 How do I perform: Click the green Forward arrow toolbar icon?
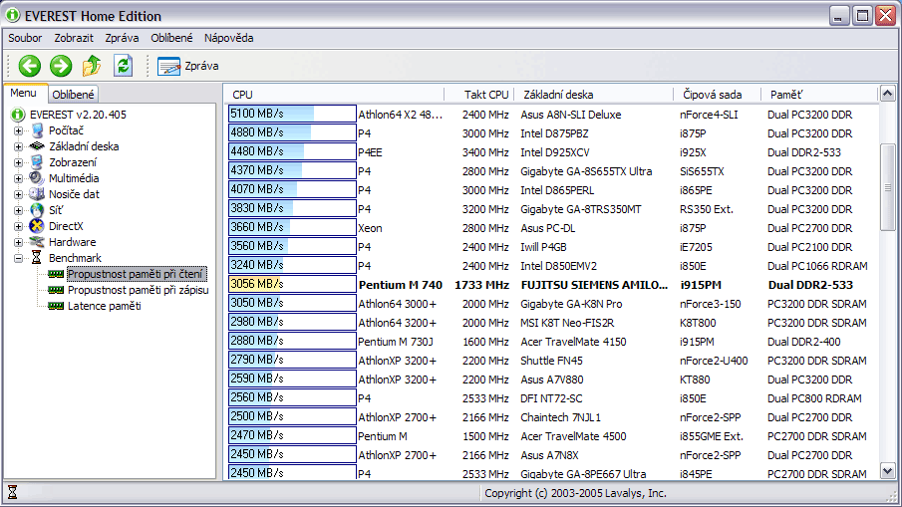click(61, 66)
